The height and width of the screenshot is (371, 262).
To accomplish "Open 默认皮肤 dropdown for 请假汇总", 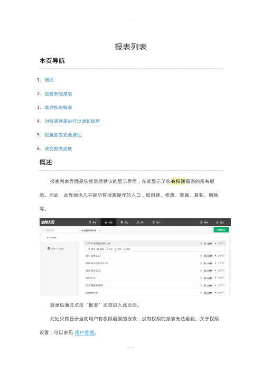I will click(210, 278).
